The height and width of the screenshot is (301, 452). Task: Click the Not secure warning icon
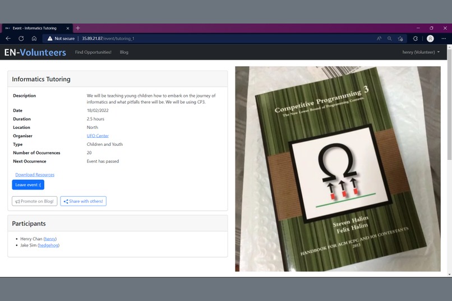click(x=50, y=38)
